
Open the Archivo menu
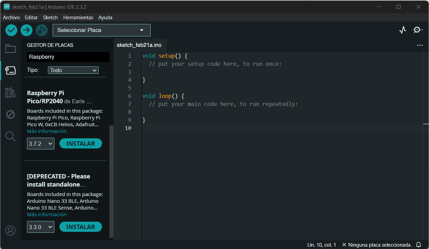pos(11,17)
